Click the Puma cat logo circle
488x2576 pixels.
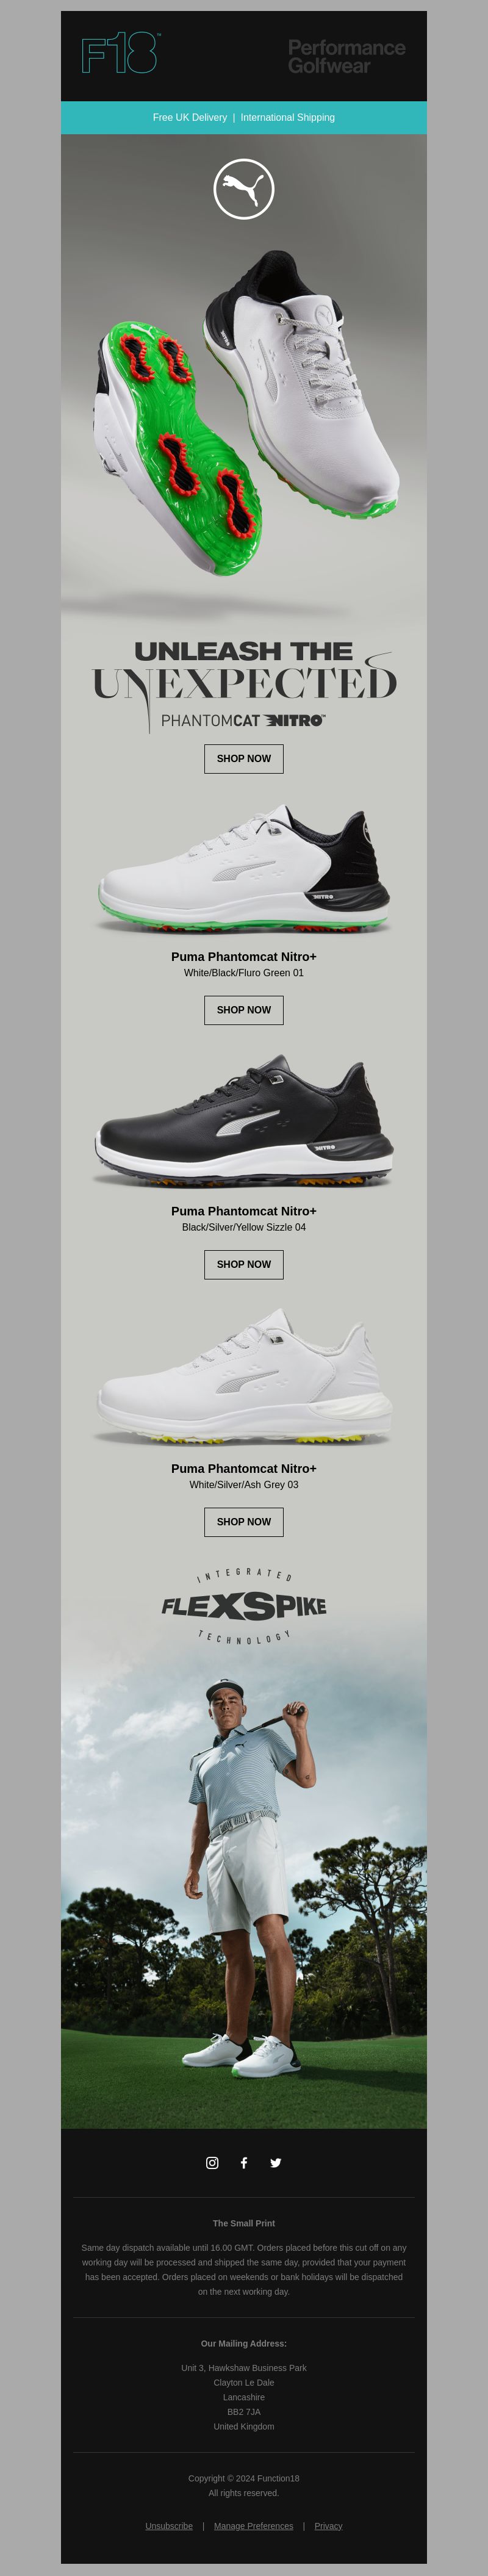(244, 188)
